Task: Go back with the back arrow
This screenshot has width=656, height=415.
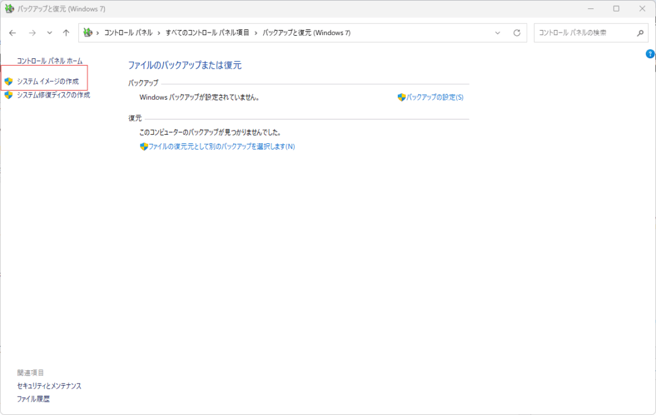Action: click(x=13, y=33)
